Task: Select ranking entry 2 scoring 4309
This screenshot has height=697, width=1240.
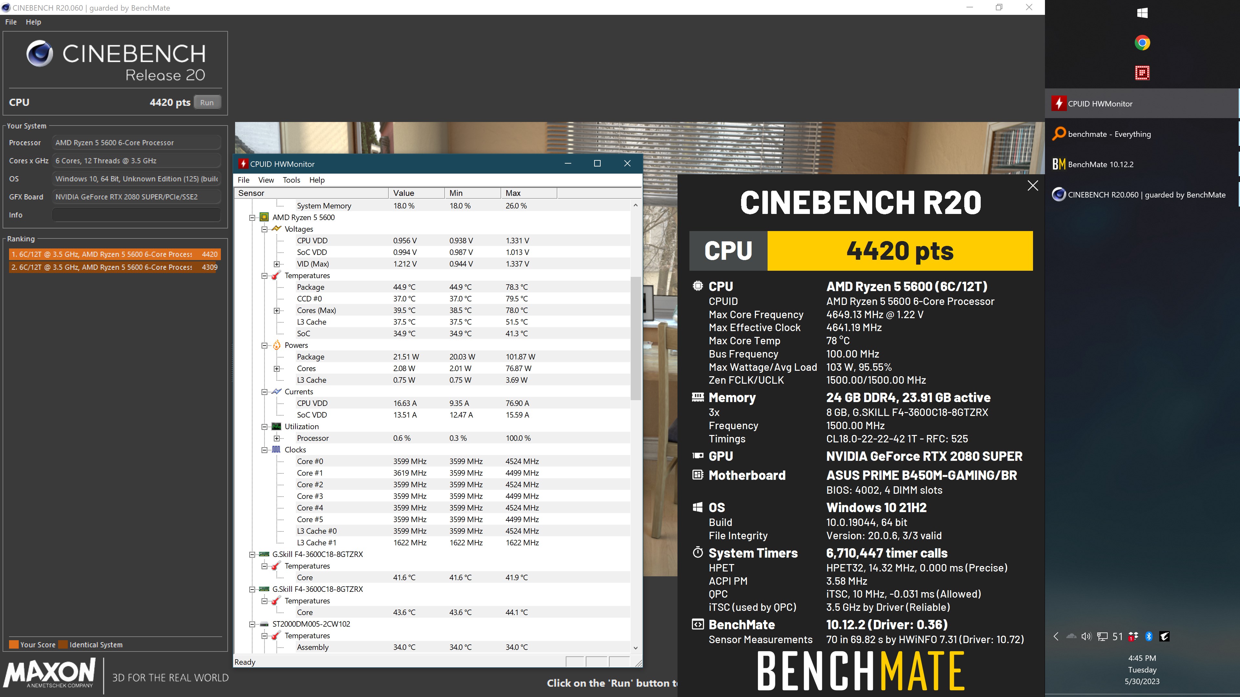Action: click(x=115, y=267)
